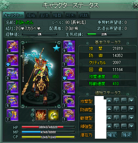Click down arrow for 防御型 row
138x143 pixels.
[131, 109]
